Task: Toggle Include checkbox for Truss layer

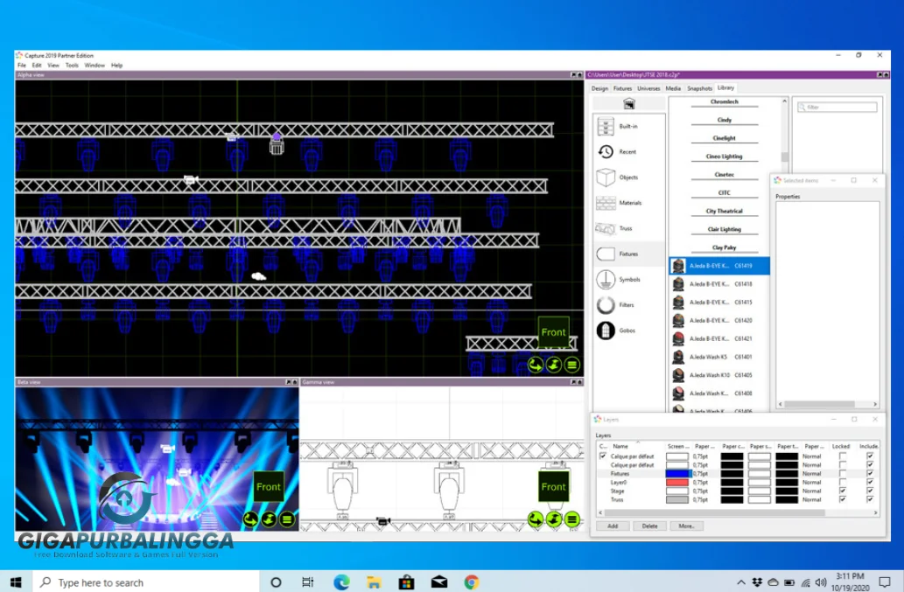Action: tap(870, 500)
